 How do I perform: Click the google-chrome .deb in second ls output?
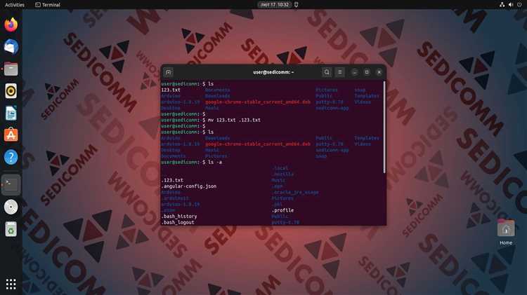pyautogui.click(x=258, y=144)
